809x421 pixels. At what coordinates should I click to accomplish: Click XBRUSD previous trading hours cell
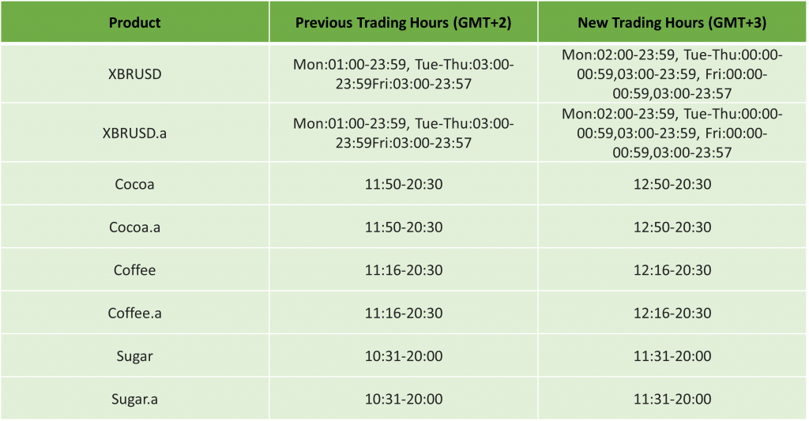[403, 73]
